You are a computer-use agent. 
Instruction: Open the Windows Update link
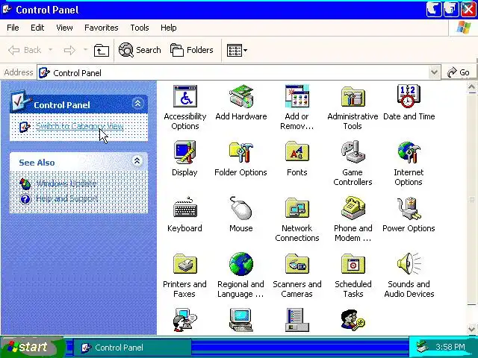(x=66, y=183)
